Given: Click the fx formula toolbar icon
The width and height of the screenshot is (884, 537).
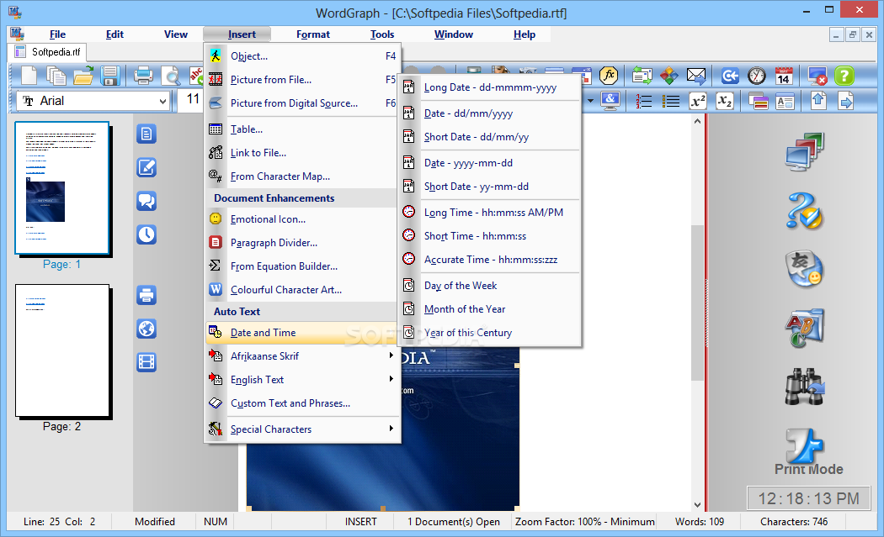Looking at the screenshot, I should coord(609,76).
